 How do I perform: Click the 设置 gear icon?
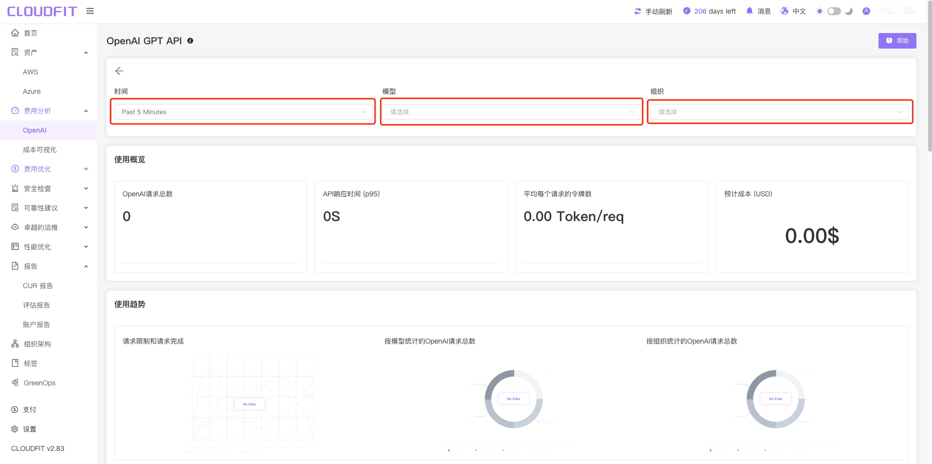coord(15,429)
